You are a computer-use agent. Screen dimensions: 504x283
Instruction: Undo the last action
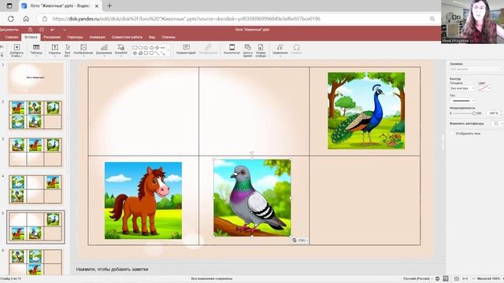53,30
